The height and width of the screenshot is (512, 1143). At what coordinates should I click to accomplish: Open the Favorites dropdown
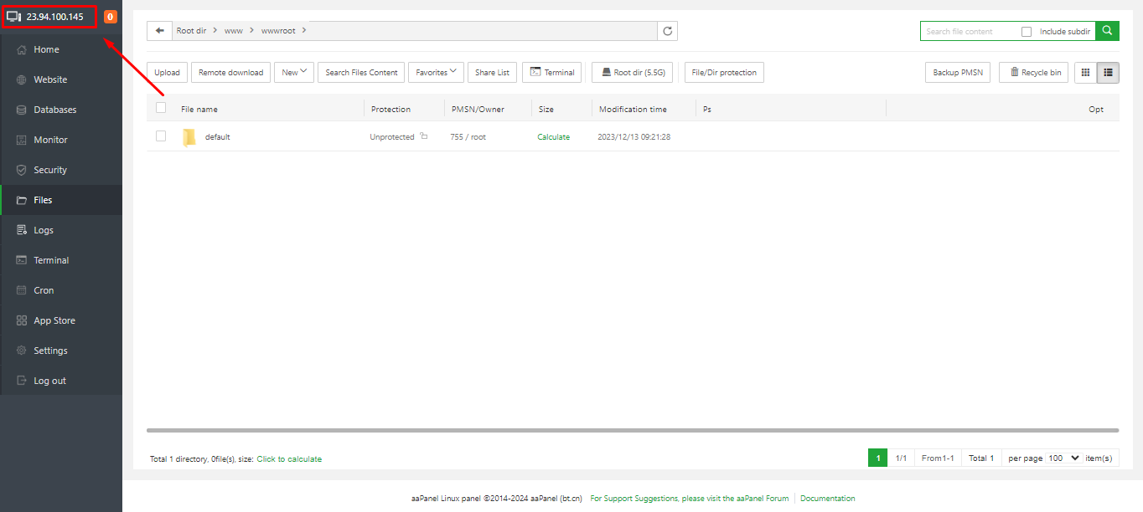click(x=437, y=73)
